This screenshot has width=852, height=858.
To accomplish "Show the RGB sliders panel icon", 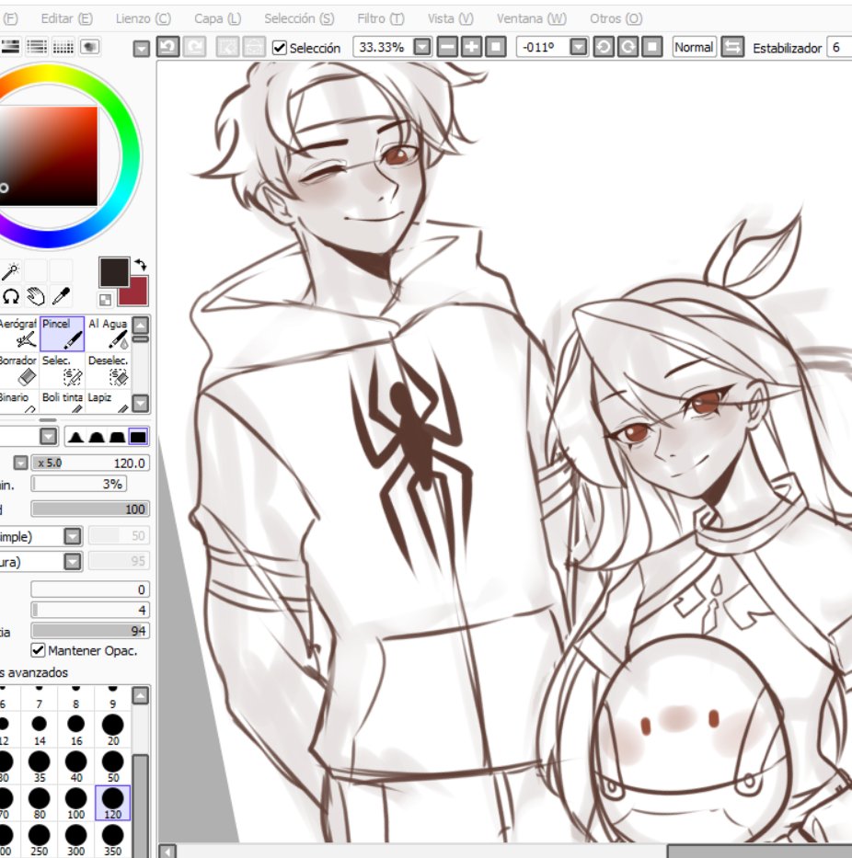I will [37, 47].
